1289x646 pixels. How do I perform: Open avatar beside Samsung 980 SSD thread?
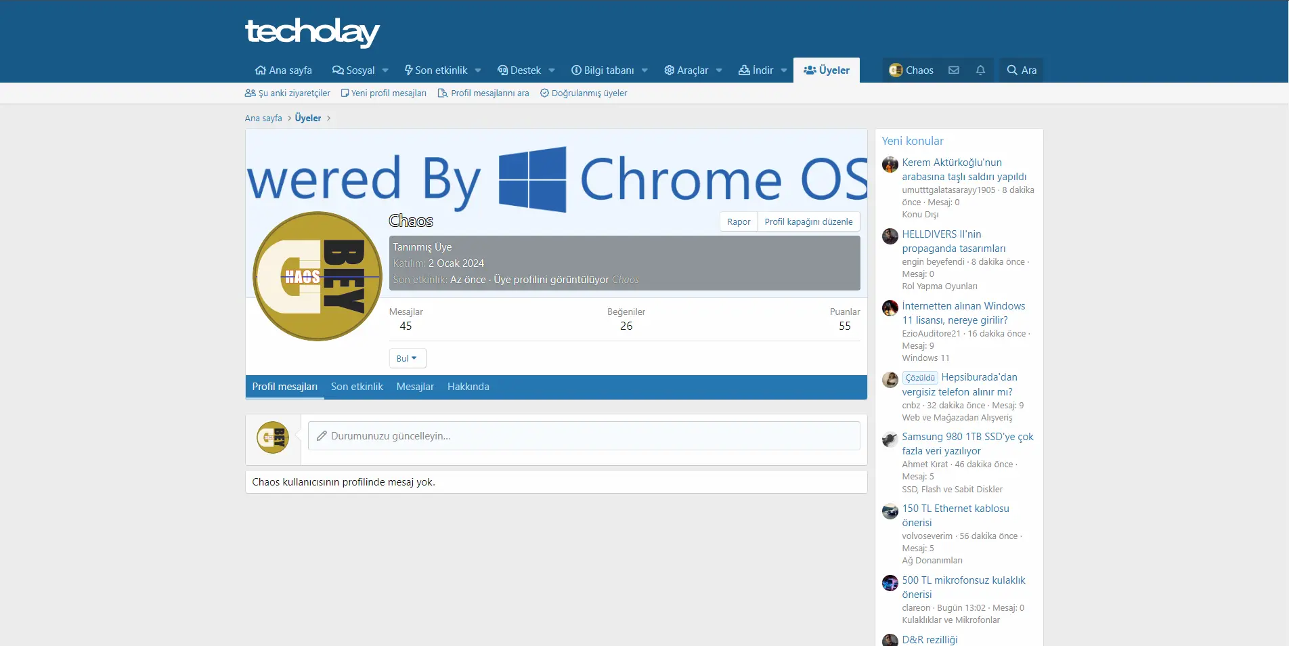pos(890,439)
